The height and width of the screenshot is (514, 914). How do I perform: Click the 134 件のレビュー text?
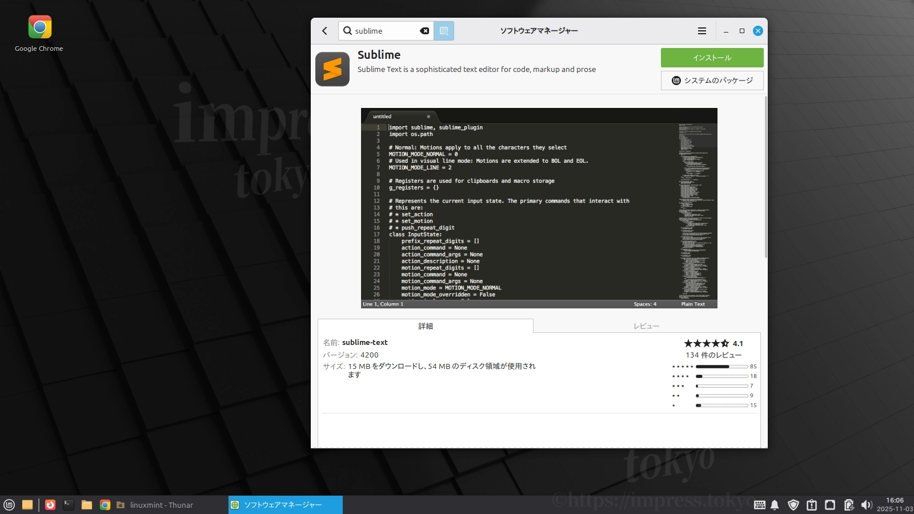pyautogui.click(x=713, y=355)
